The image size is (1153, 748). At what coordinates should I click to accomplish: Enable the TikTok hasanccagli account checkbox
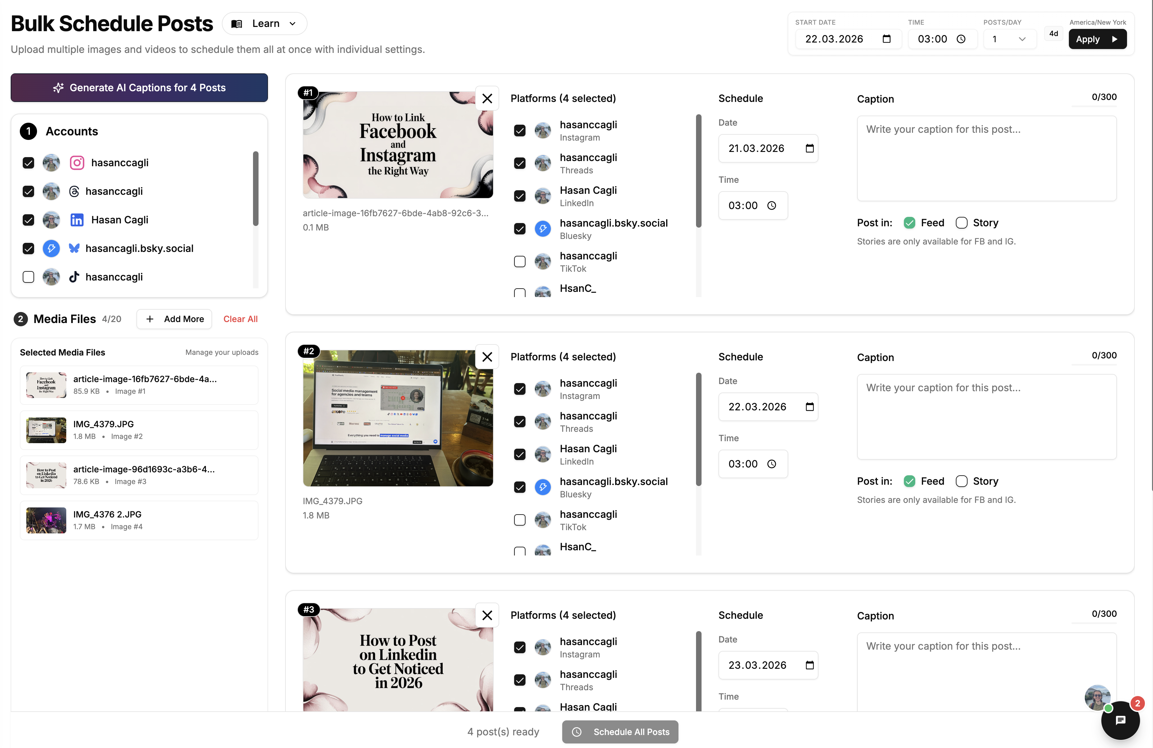click(x=29, y=277)
